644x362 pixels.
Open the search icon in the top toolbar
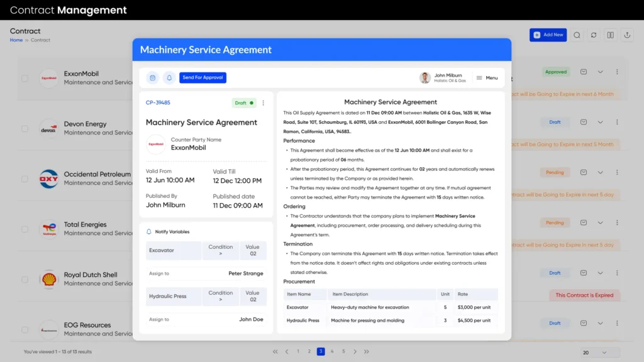[577, 35]
